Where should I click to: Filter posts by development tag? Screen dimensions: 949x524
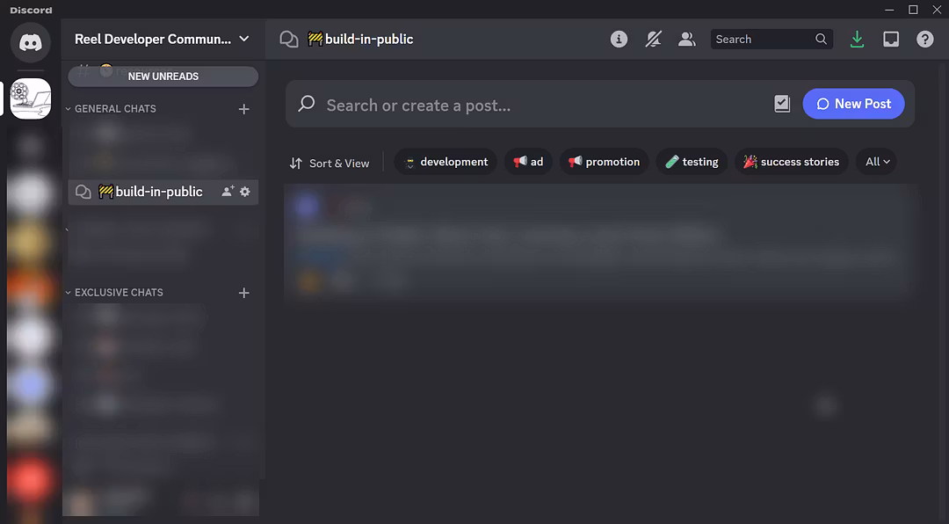click(446, 162)
